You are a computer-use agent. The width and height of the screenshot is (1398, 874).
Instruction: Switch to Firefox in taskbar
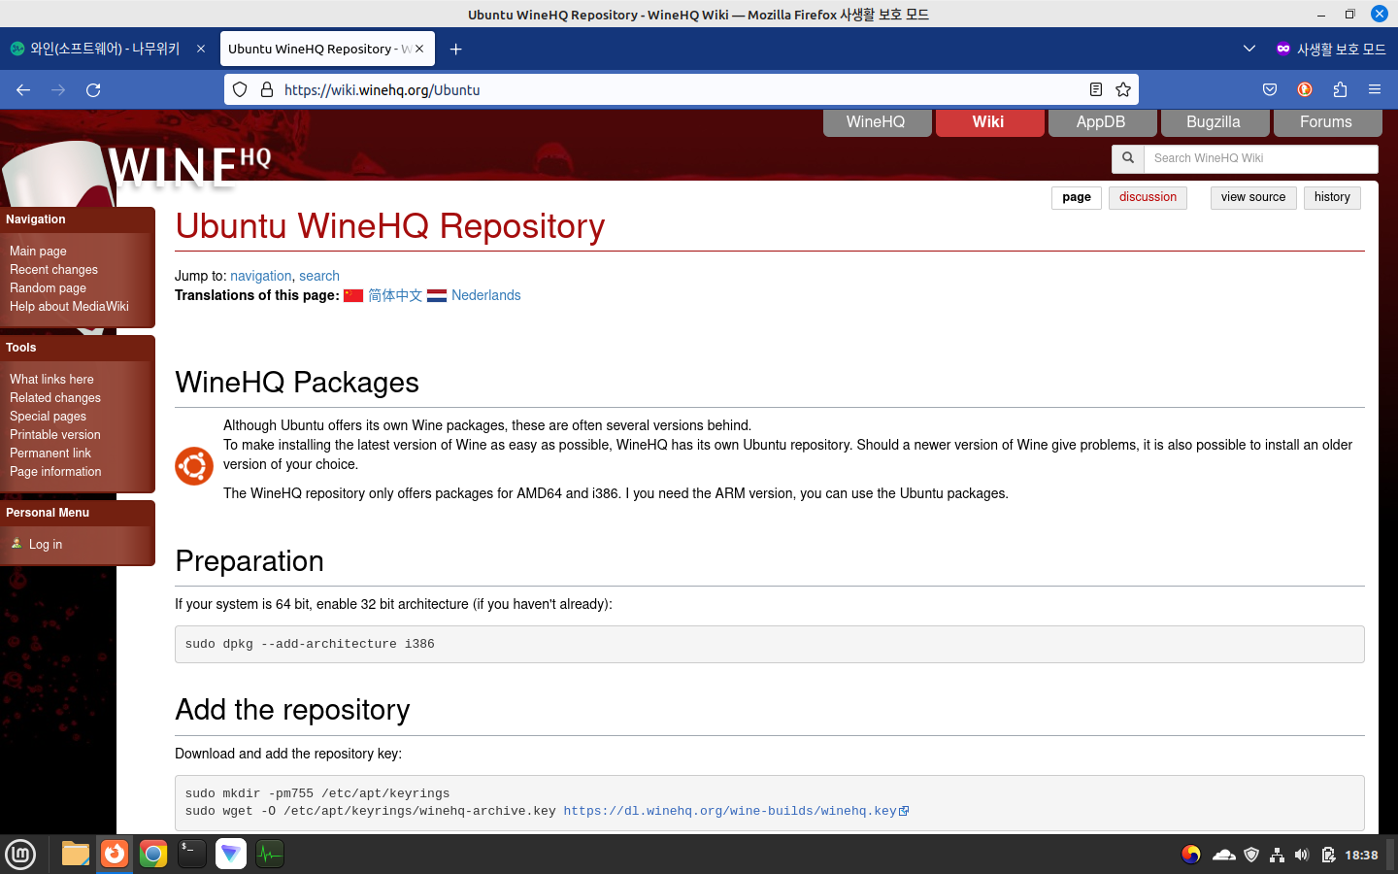[115, 854]
